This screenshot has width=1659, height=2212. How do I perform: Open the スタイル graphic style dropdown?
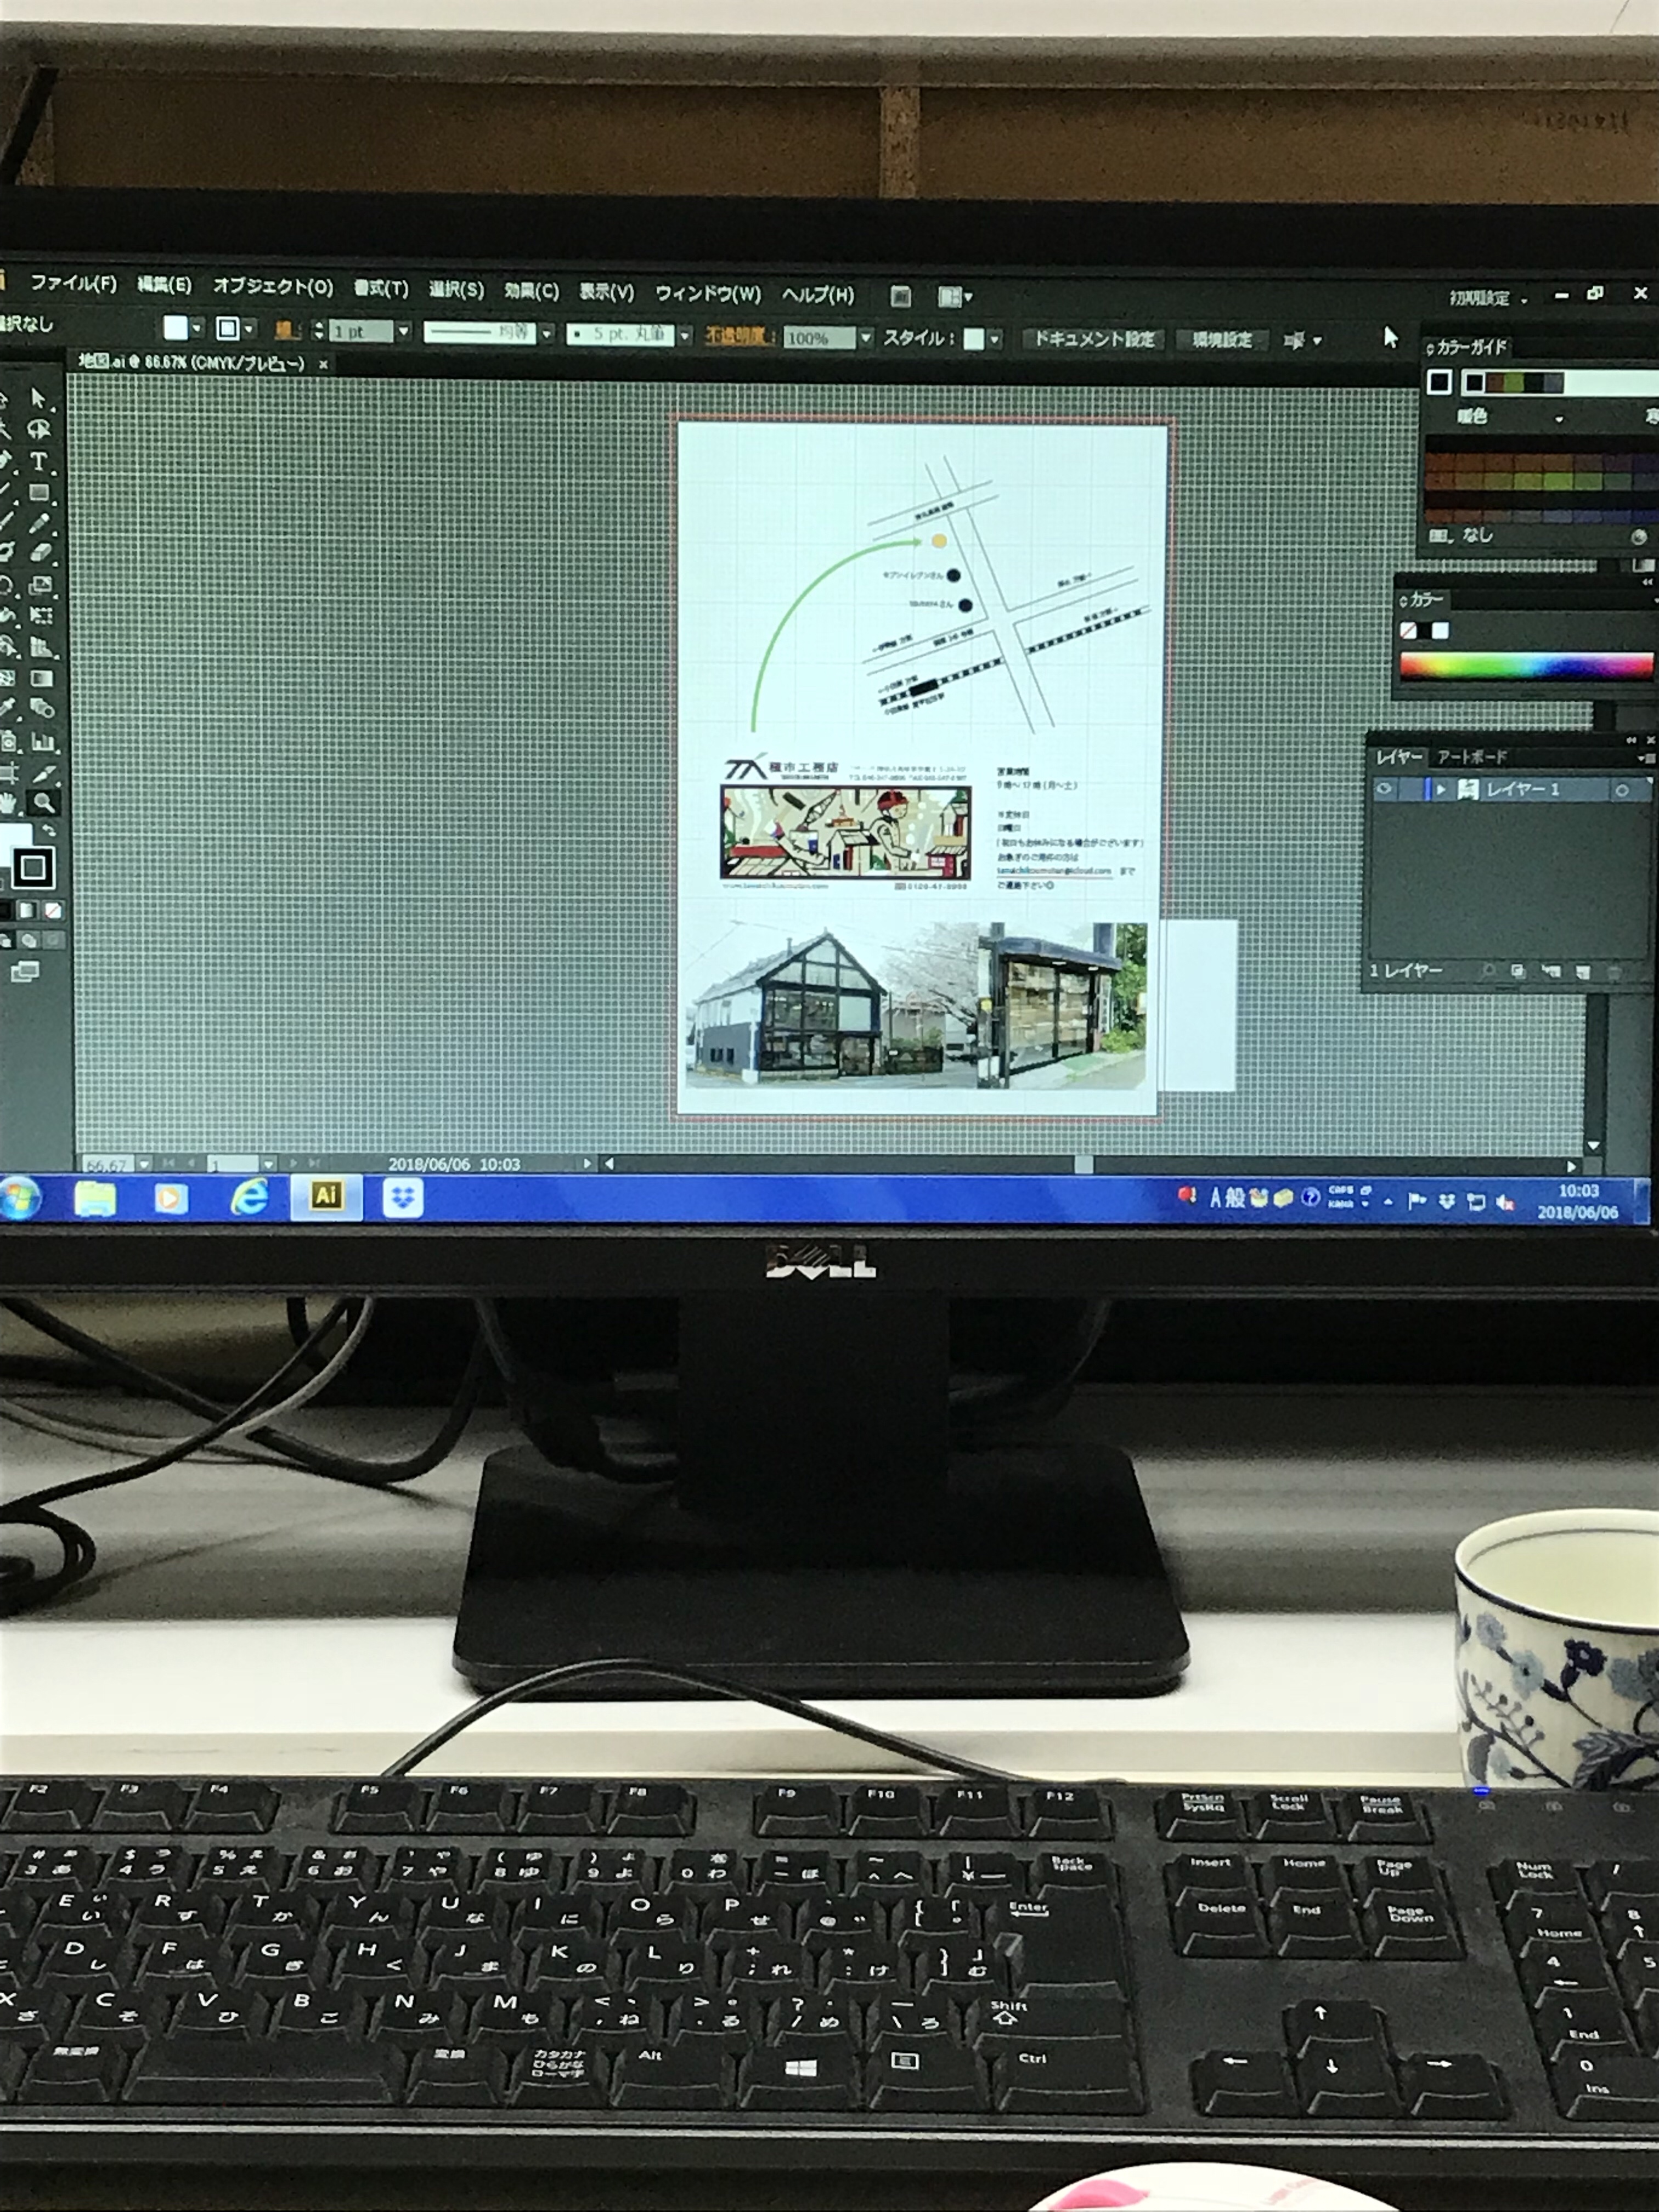pyautogui.click(x=994, y=339)
